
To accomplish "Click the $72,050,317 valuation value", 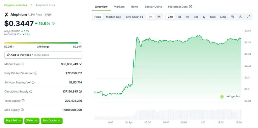I will (74, 73).
